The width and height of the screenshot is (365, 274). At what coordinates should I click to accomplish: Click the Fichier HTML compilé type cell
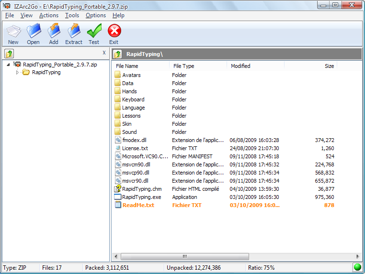click(195, 189)
